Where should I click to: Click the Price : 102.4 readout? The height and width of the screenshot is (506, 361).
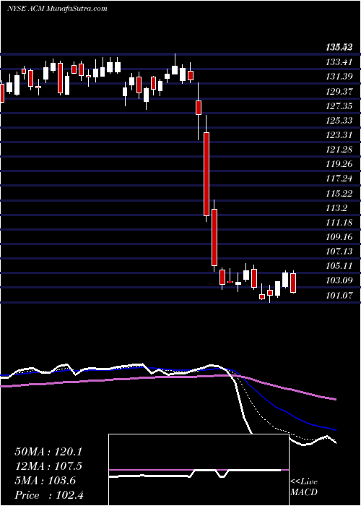(49, 495)
